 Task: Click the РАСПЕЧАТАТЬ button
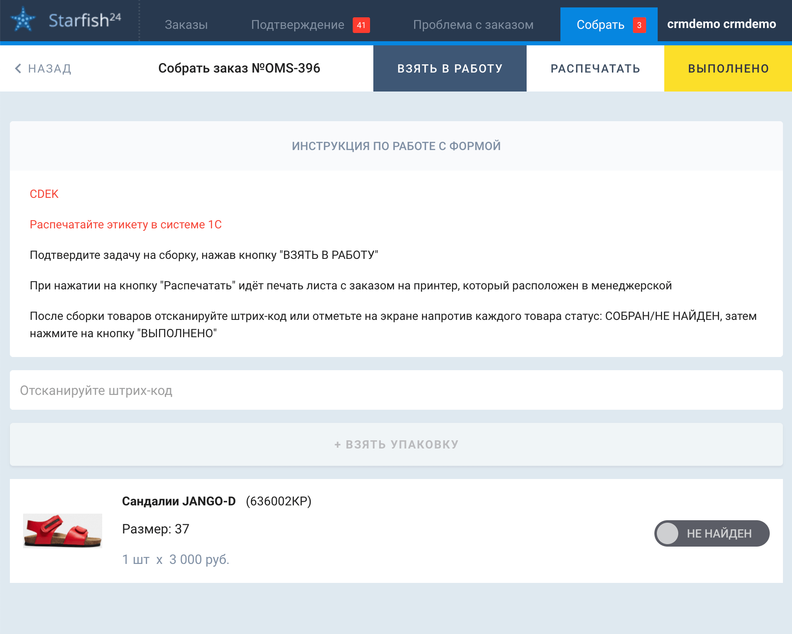click(x=595, y=68)
